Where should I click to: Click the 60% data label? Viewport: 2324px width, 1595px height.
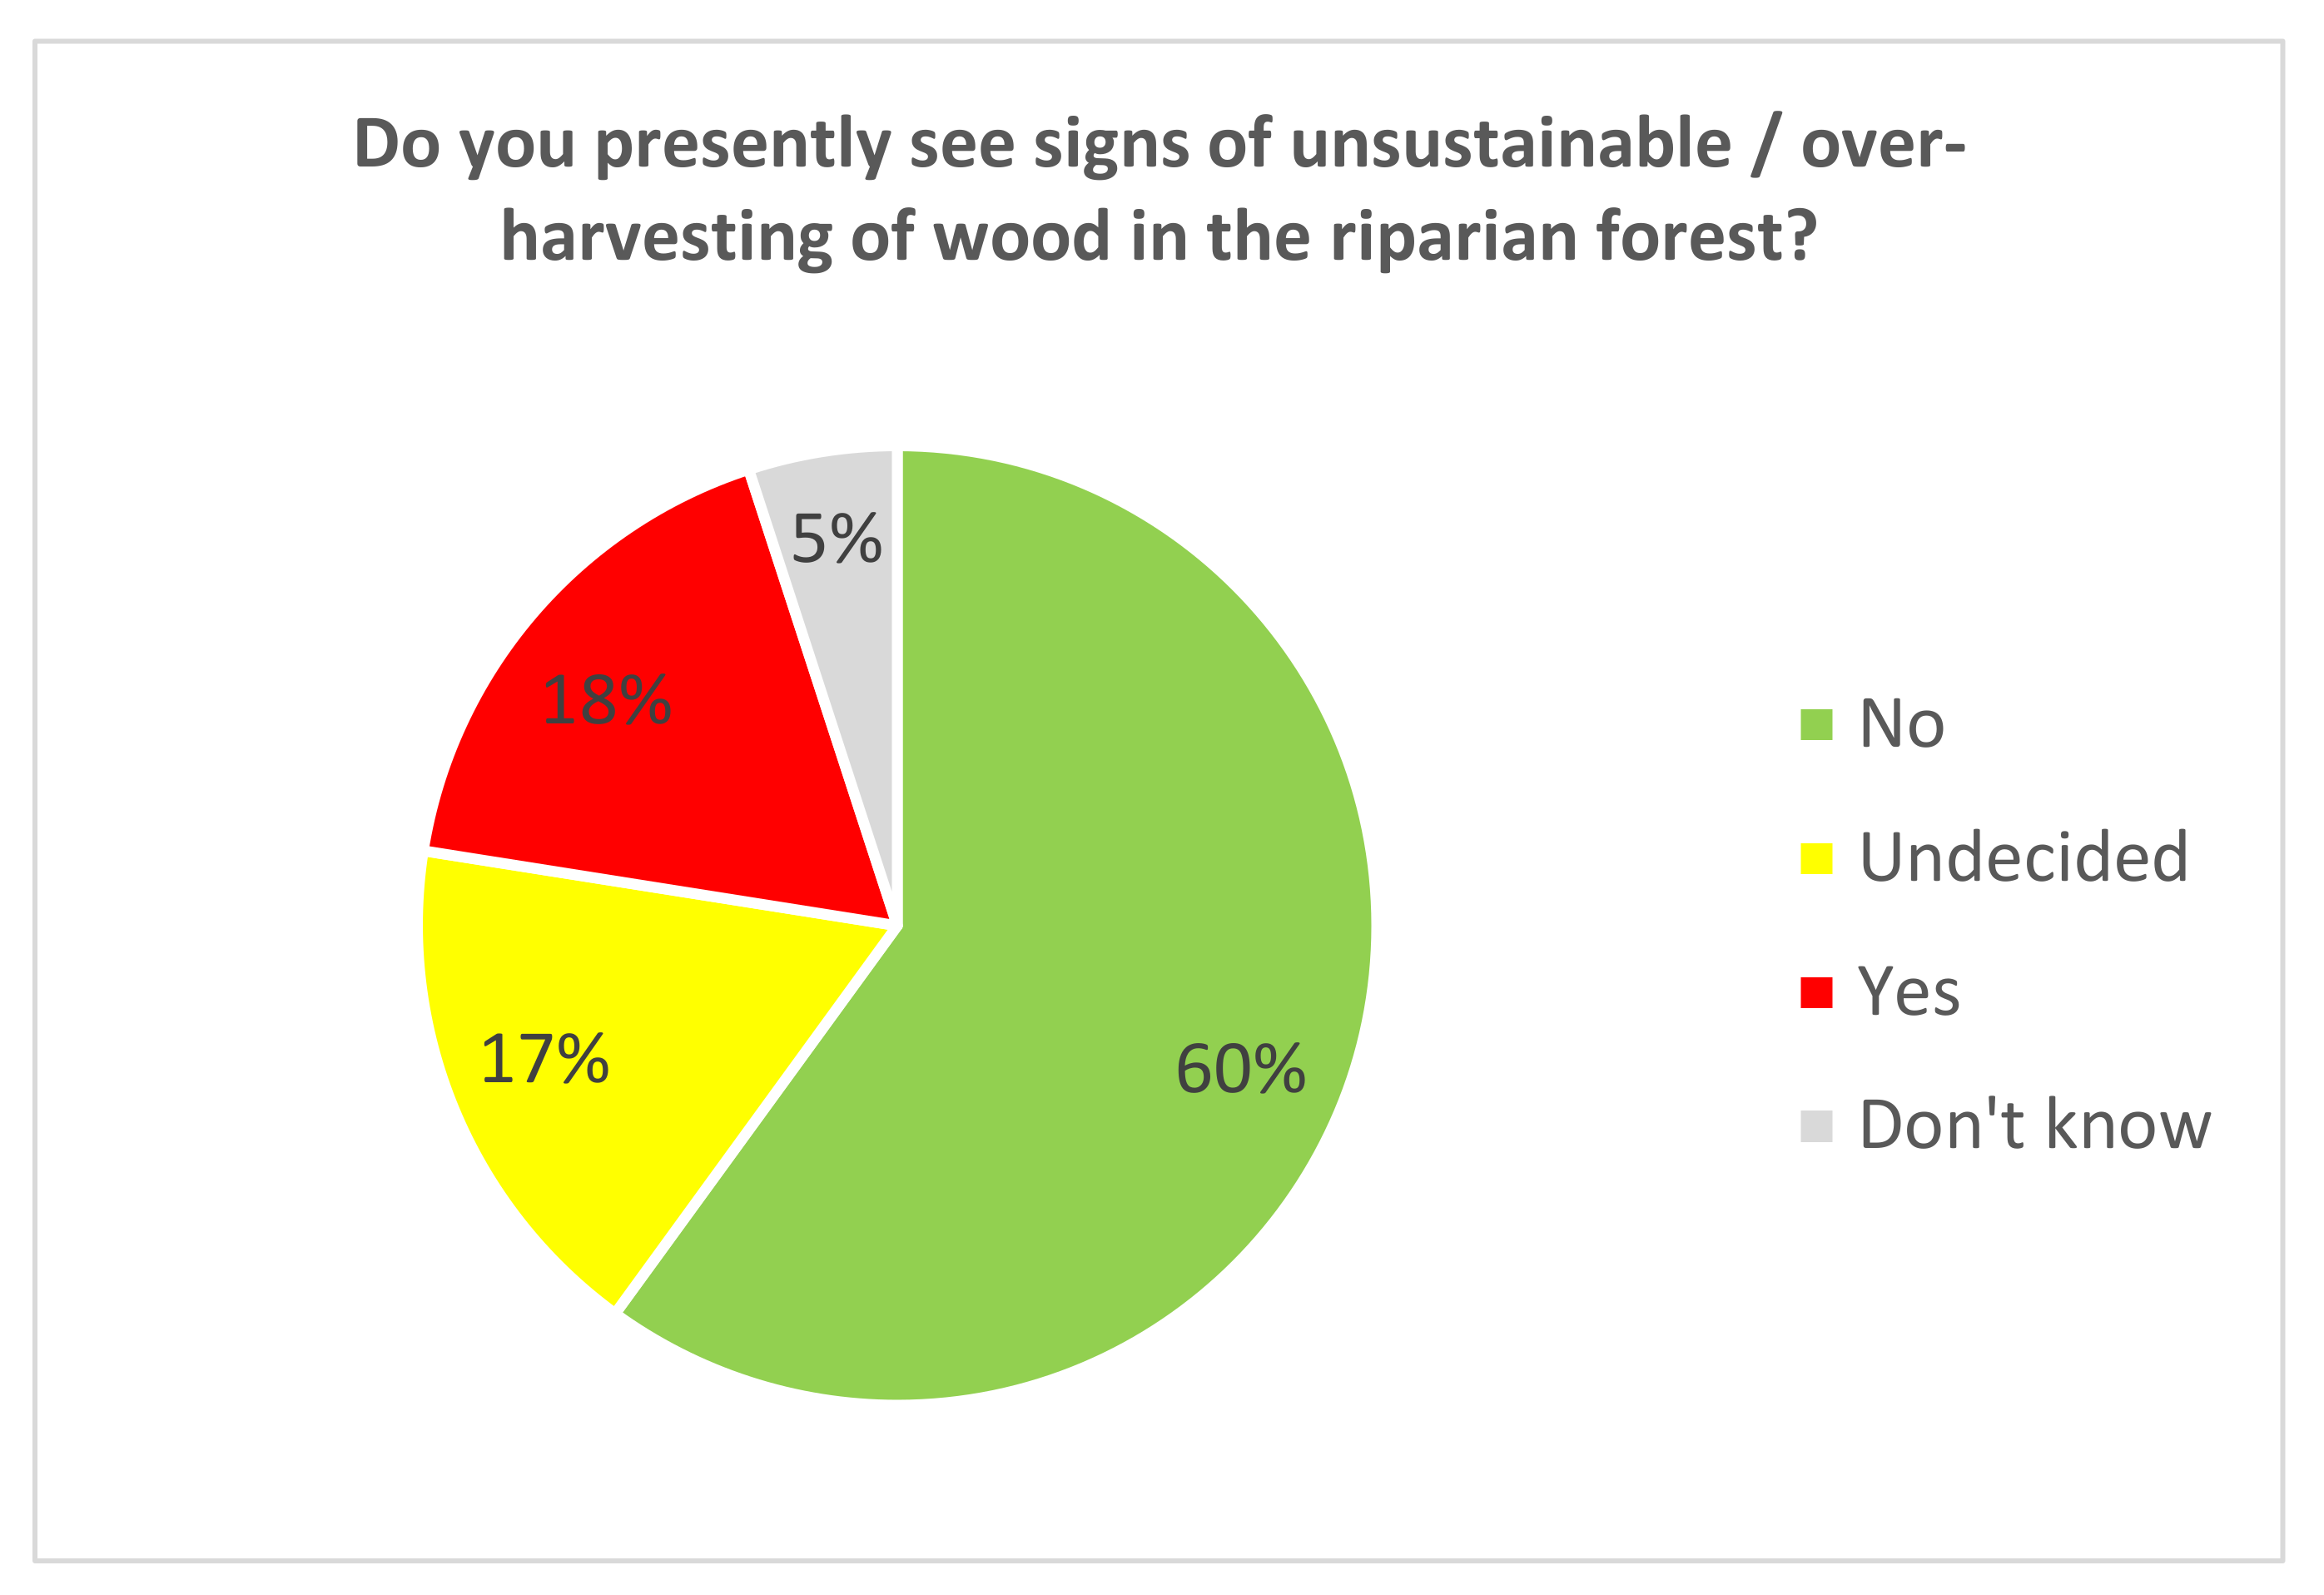pos(1240,1069)
